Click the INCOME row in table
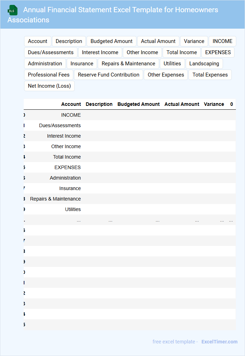245x356 pixels. click(x=71, y=115)
